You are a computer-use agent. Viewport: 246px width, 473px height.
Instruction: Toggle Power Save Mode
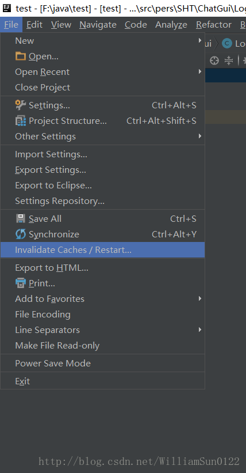point(102,363)
